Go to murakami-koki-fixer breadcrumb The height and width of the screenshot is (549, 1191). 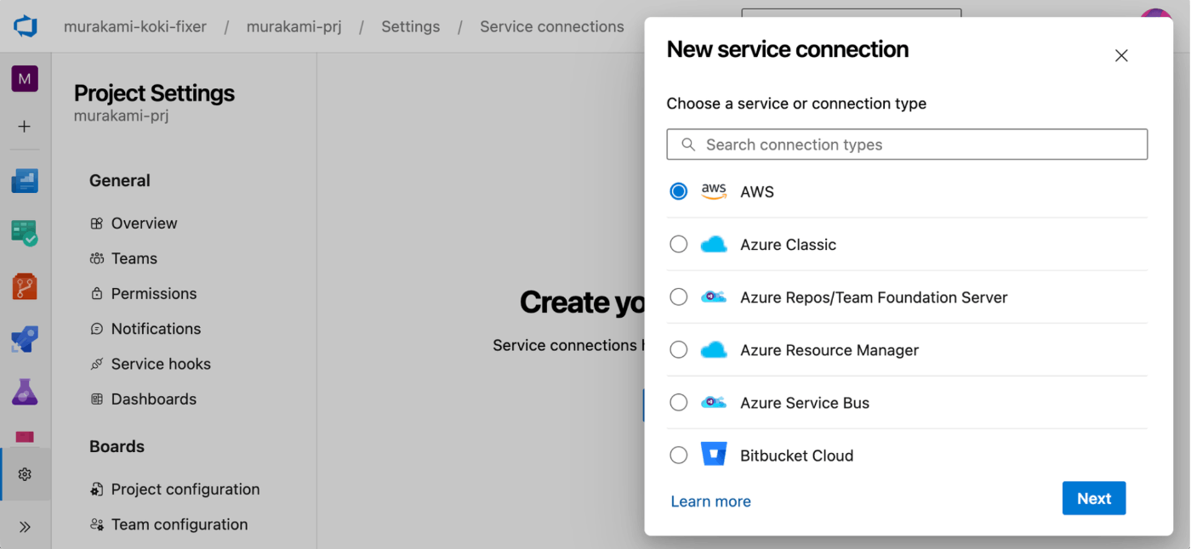pos(135,26)
